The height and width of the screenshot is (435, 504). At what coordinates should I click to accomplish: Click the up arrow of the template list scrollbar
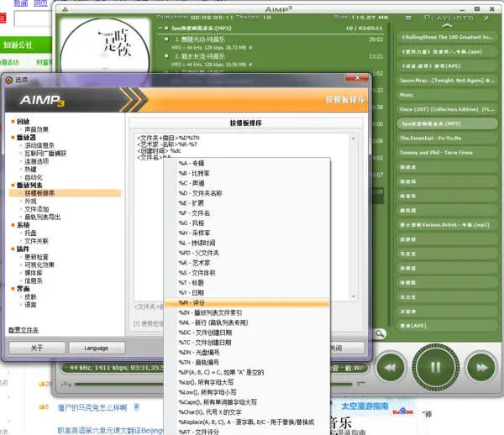[354, 139]
